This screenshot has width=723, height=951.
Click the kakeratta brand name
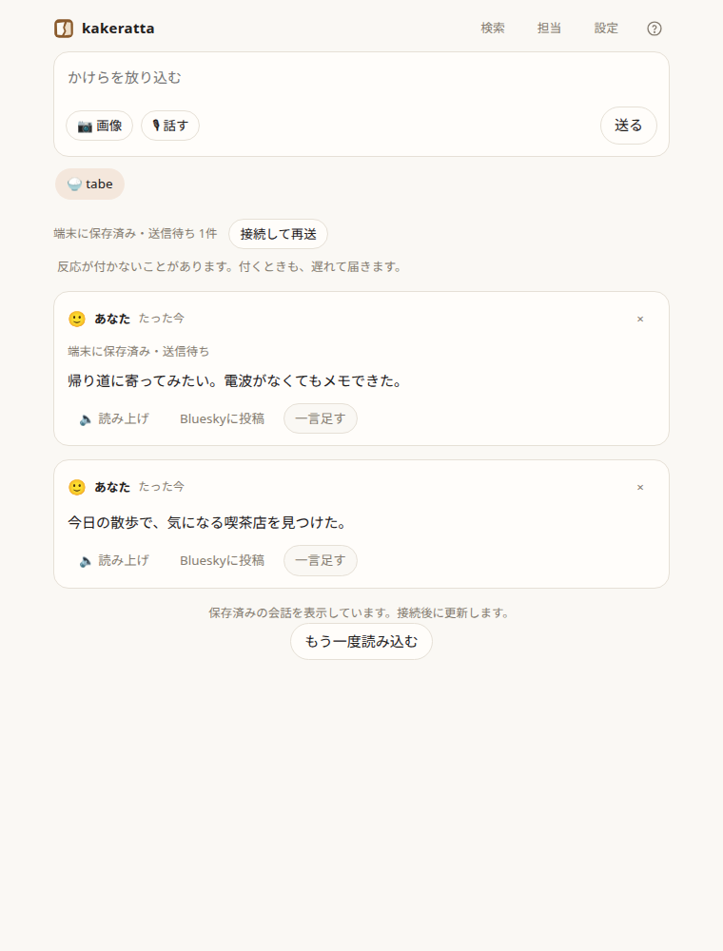[x=118, y=29]
